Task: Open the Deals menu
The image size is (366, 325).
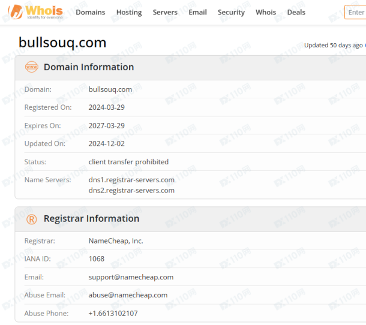Action: (296, 12)
